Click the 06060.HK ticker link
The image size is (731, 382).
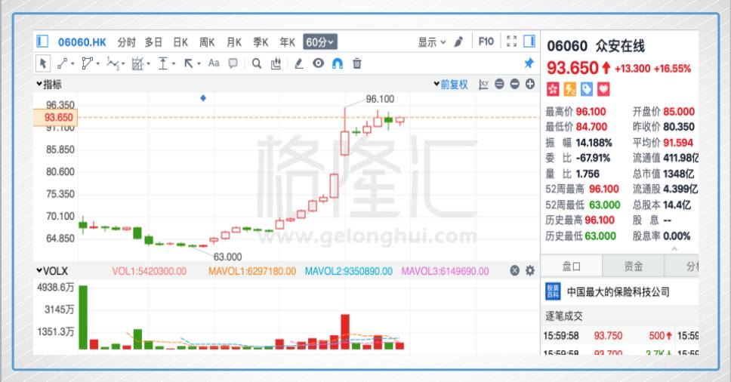click(x=82, y=42)
